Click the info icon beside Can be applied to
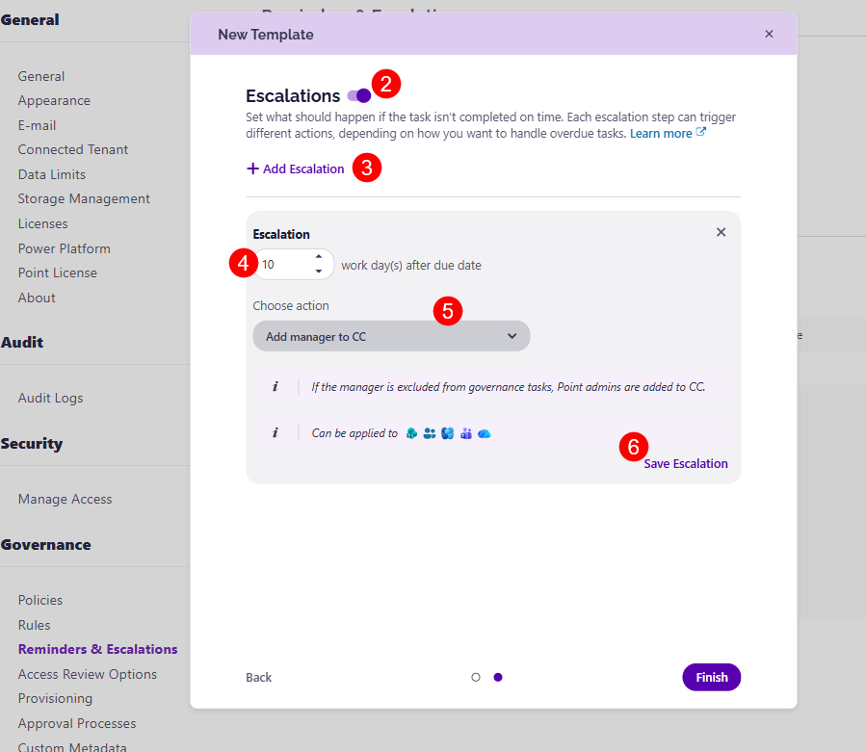This screenshot has height=752, width=866. [276, 432]
